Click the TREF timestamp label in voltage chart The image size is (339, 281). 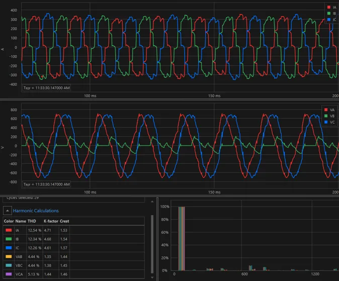46,184
